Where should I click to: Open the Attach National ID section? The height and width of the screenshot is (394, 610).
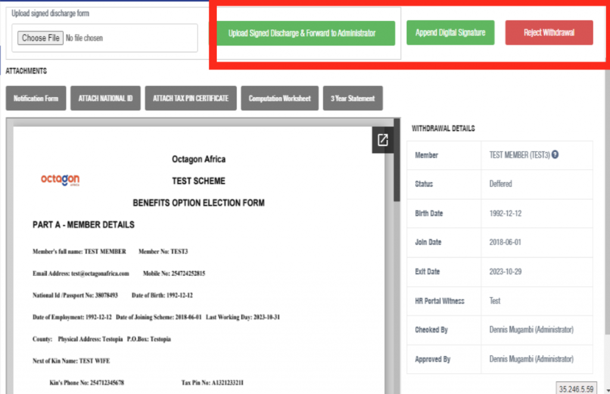(105, 98)
